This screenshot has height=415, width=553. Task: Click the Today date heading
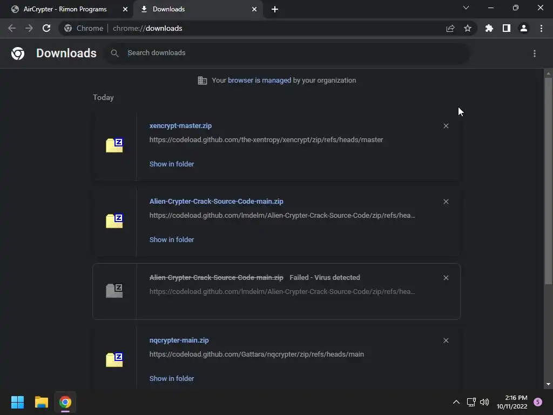[x=103, y=97]
